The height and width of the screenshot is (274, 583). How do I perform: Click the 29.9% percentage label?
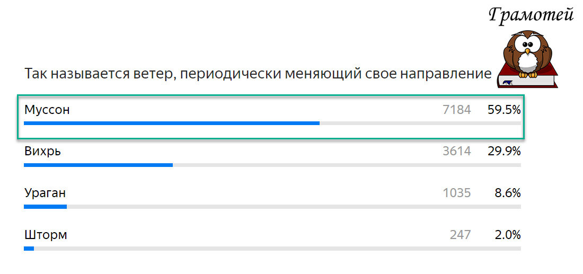pyautogui.click(x=504, y=152)
